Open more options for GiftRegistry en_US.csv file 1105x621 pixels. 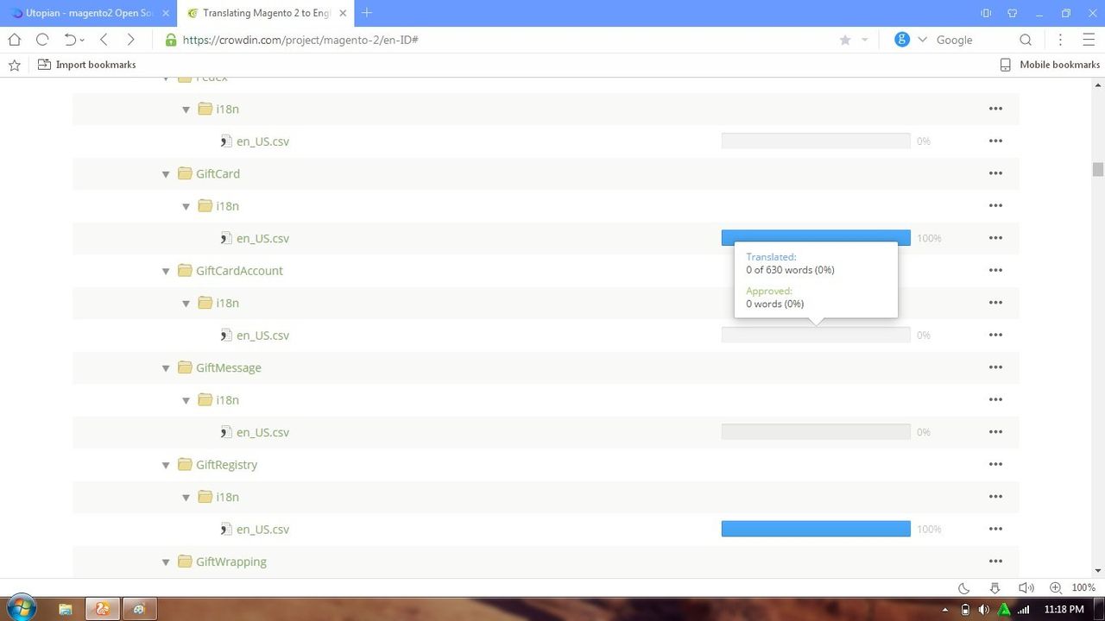click(x=995, y=530)
